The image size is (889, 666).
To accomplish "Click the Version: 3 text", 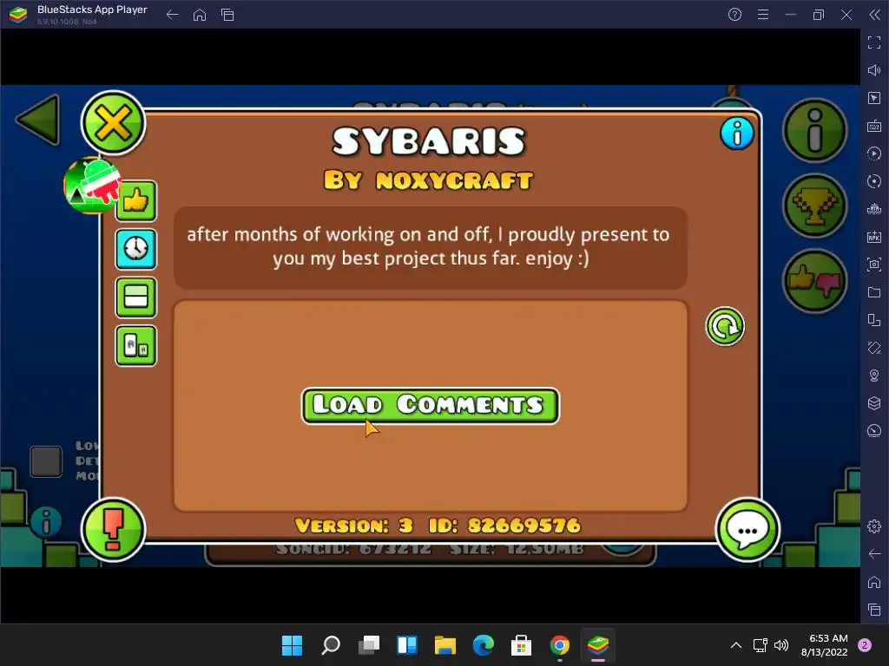I will click(354, 526).
